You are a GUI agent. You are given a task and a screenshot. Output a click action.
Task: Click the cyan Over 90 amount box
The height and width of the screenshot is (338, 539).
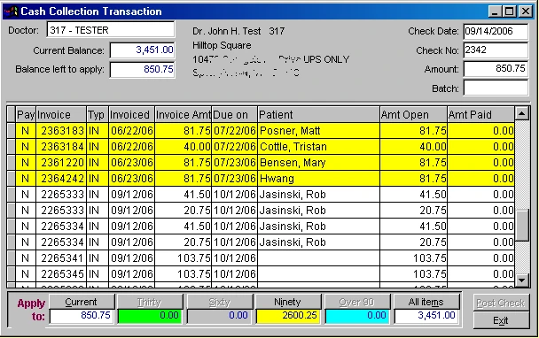pyautogui.click(x=357, y=316)
